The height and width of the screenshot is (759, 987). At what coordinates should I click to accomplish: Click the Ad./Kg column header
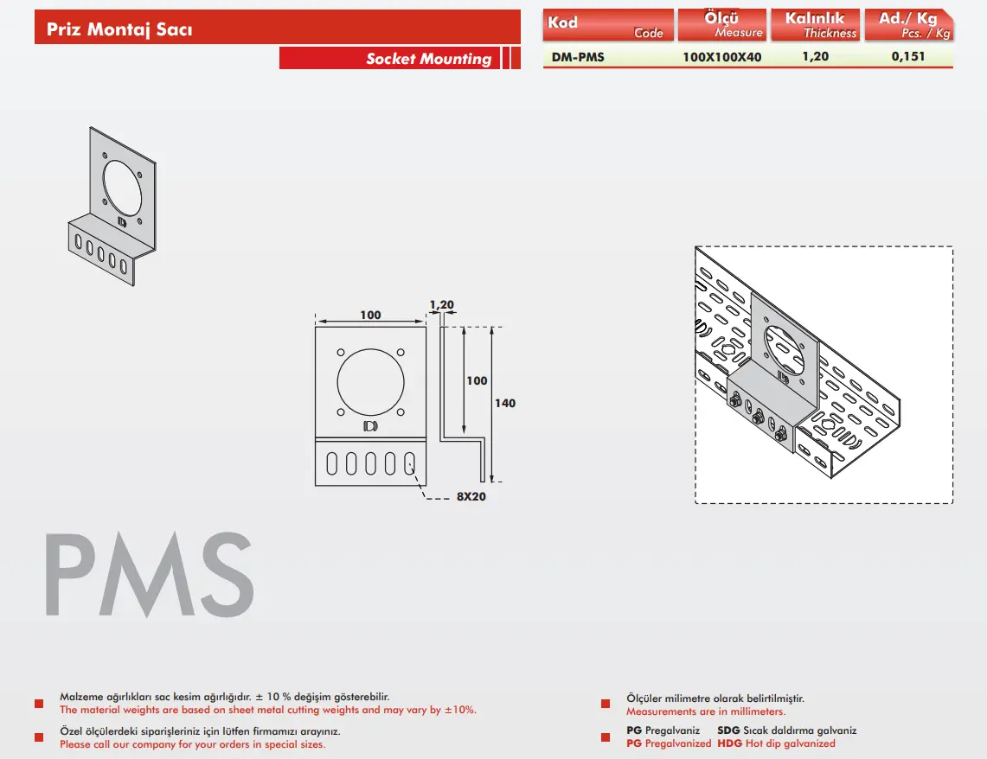point(908,25)
